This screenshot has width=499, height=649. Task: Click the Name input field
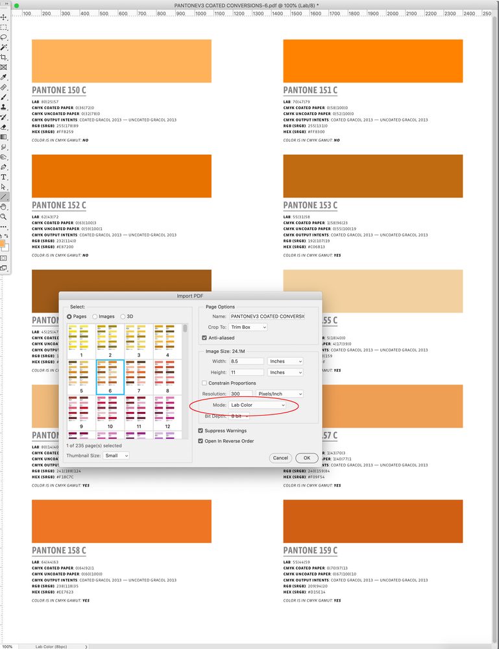[267, 316]
